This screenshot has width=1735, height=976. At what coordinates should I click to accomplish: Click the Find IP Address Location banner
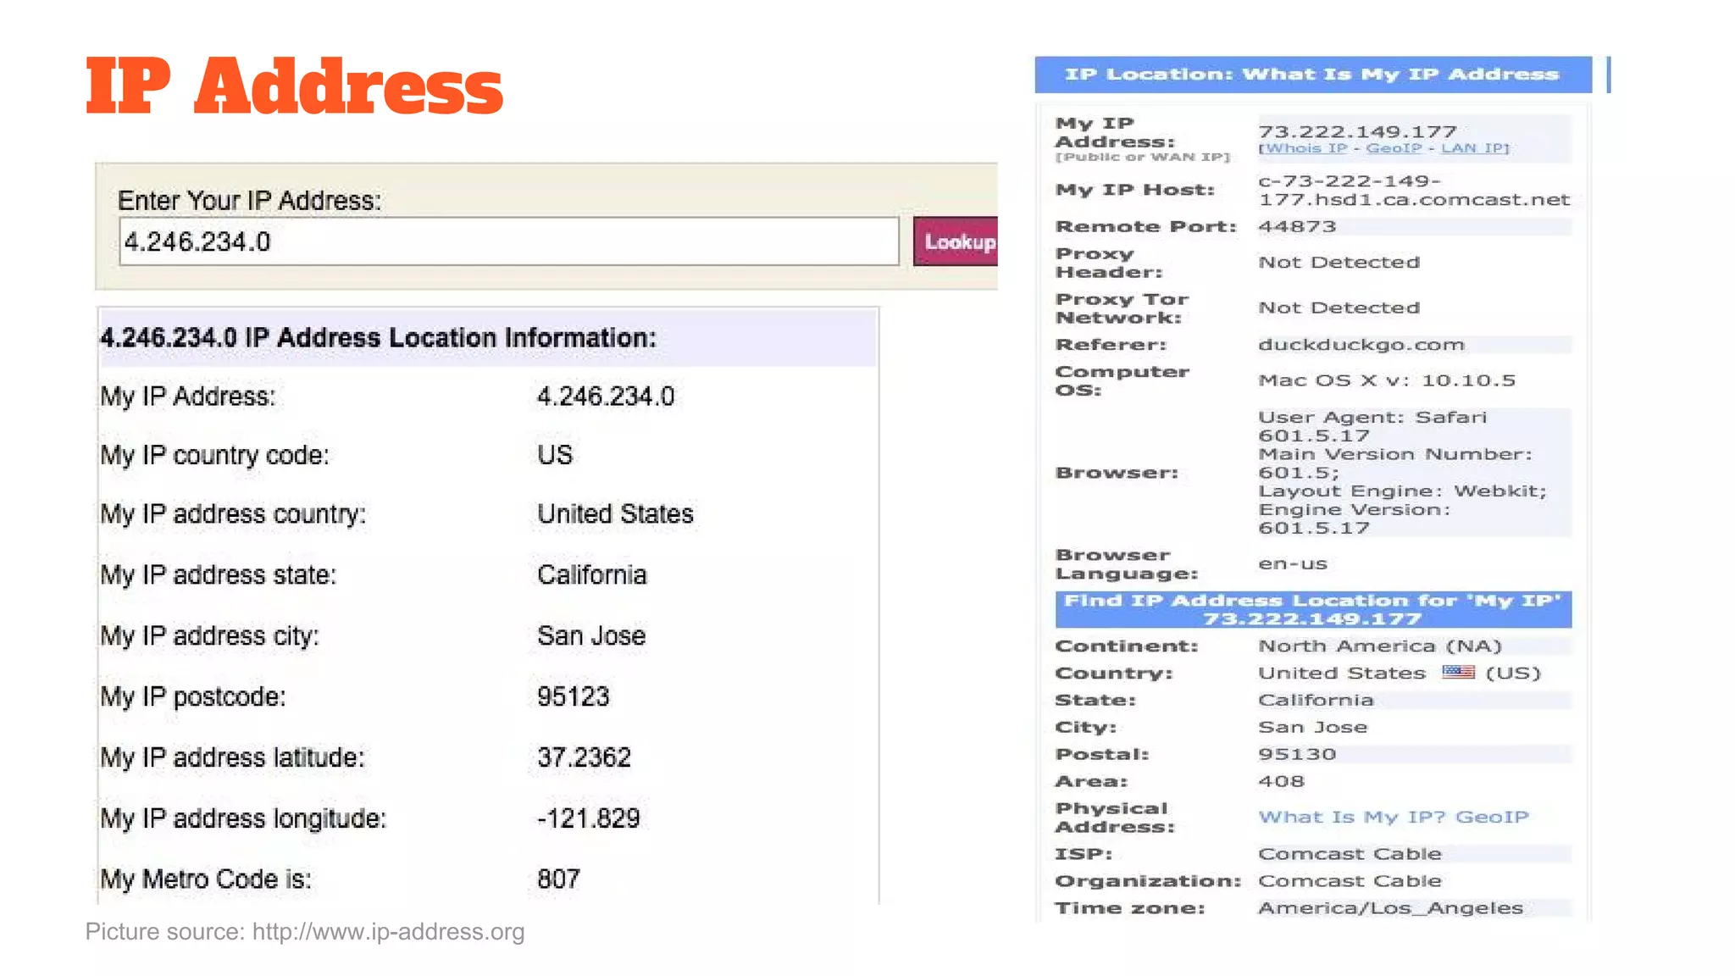tap(1312, 609)
